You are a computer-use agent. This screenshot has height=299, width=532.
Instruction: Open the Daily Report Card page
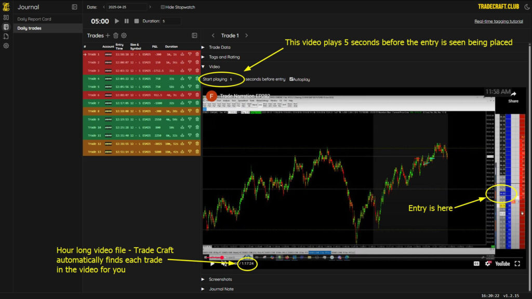coord(34,19)
